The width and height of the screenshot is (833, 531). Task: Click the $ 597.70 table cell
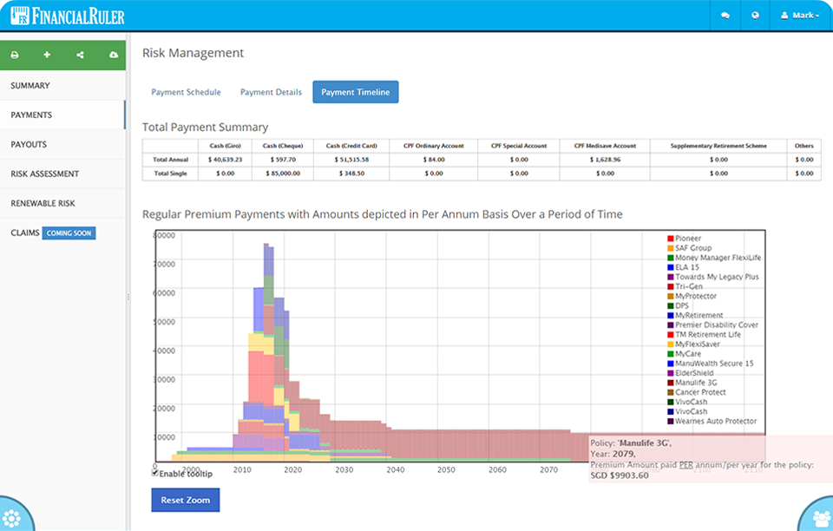point(283,160)
